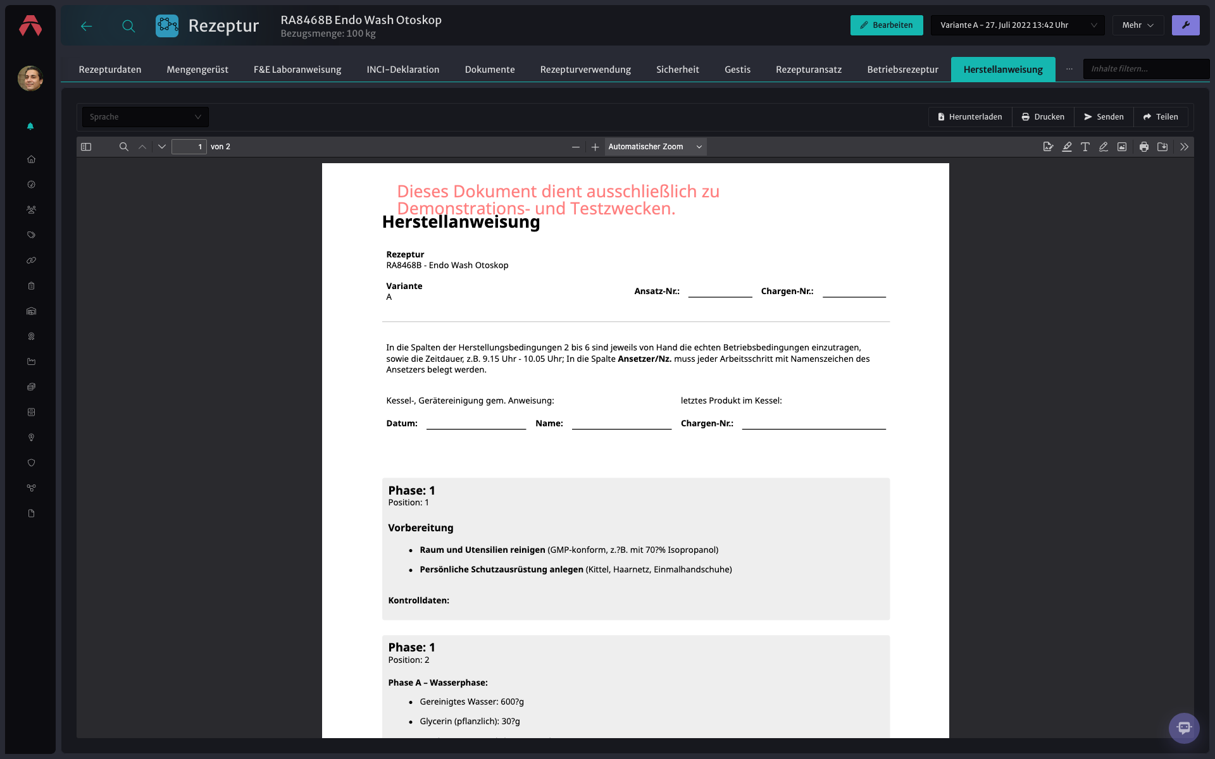This screenshot has height=759, width=1215.
Task: Open notifications bell in sidebar
Action: tap(30, 126)
